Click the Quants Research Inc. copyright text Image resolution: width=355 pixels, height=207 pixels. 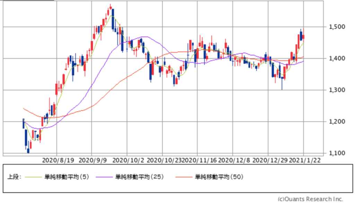(310, 199)
